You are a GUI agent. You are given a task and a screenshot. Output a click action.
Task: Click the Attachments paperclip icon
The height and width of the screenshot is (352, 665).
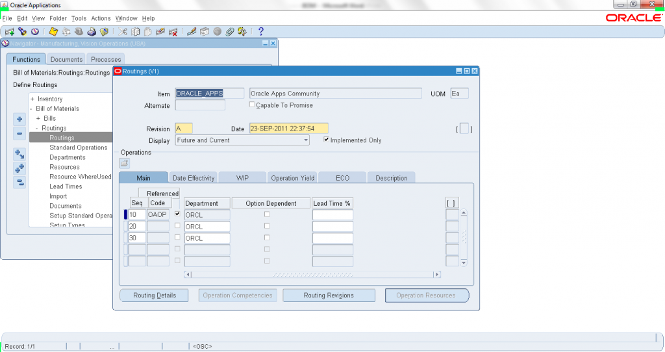[x=230, y=31]
